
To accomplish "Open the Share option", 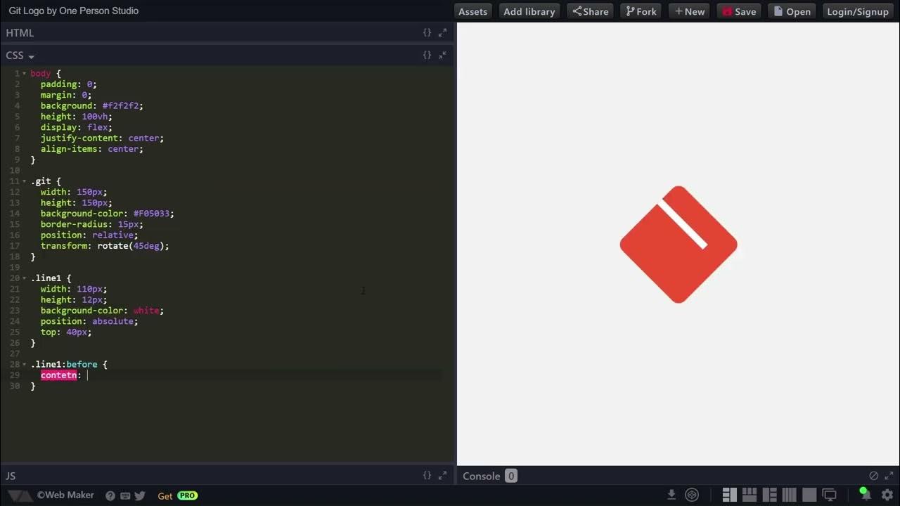I will pos(591,11).
